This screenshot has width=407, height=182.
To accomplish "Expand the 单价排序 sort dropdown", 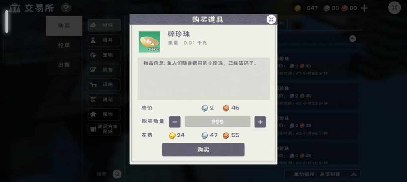I will [322, 174].
